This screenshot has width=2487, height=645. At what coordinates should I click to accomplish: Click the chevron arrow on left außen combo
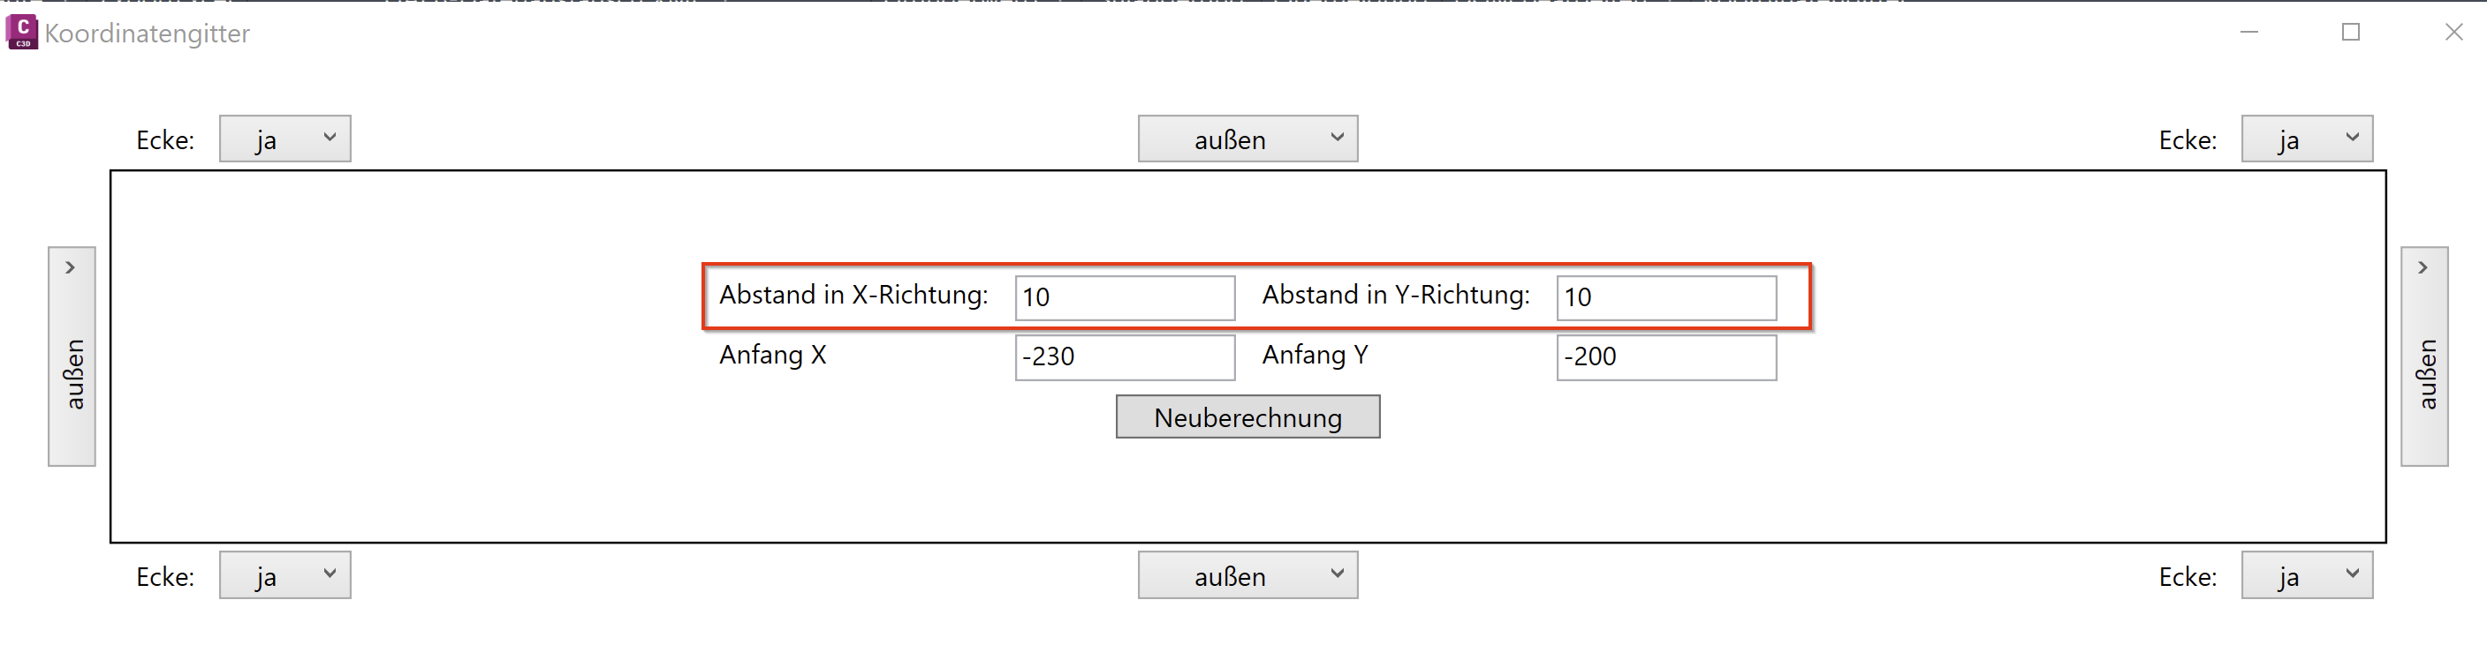pos(71,267)
